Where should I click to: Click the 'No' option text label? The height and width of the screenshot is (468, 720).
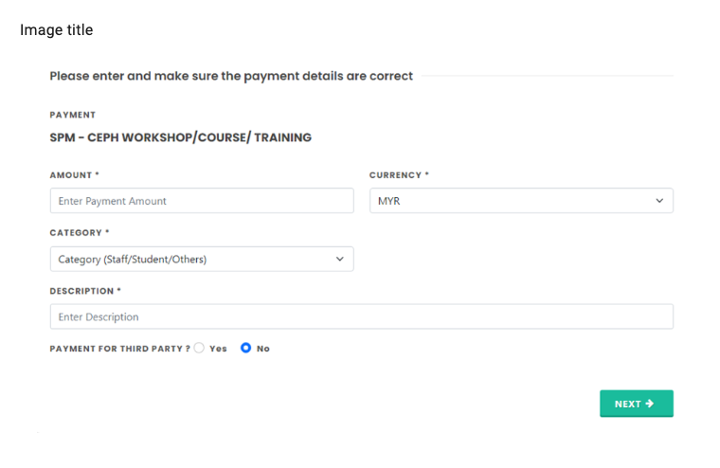(x=263, y=349)
